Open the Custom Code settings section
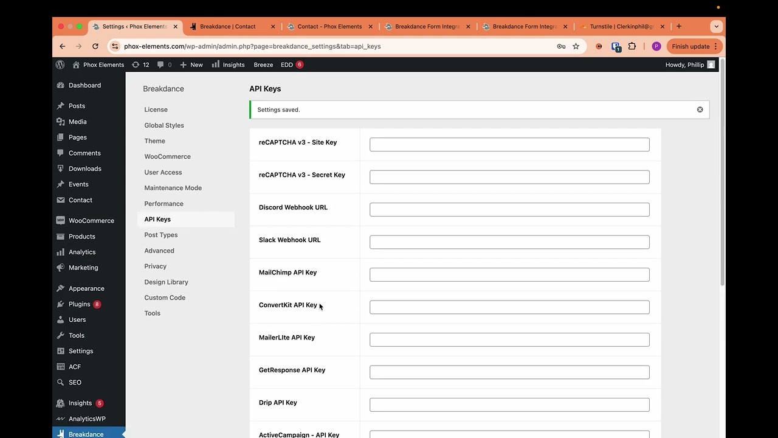Screen dimensions: 778x438 pos(165,297)
